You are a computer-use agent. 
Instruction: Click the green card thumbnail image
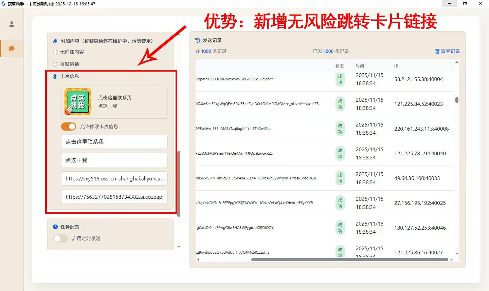click(x=78, y=102)
